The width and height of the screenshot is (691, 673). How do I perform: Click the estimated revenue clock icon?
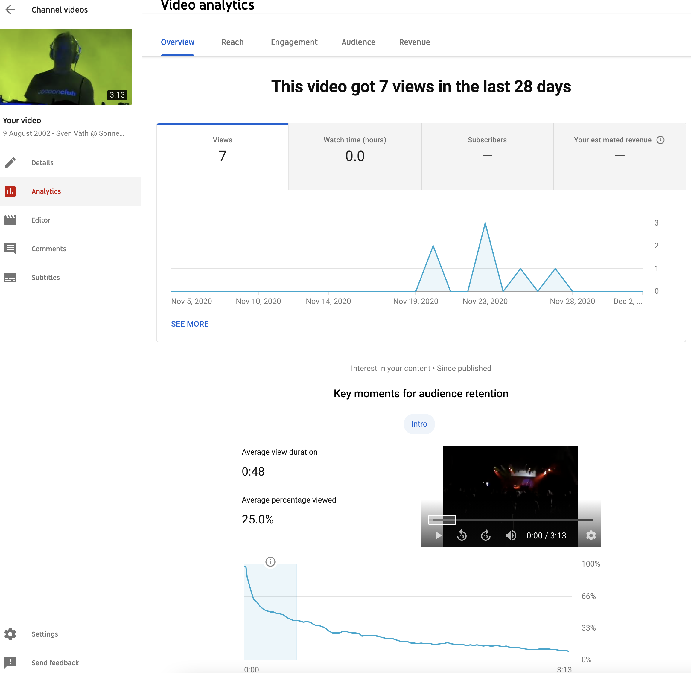(x=660, y=140)
